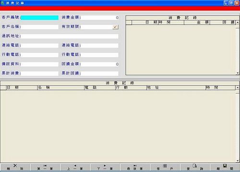
Task: Go to previous record (上一筆)
Action: (75, 167)
